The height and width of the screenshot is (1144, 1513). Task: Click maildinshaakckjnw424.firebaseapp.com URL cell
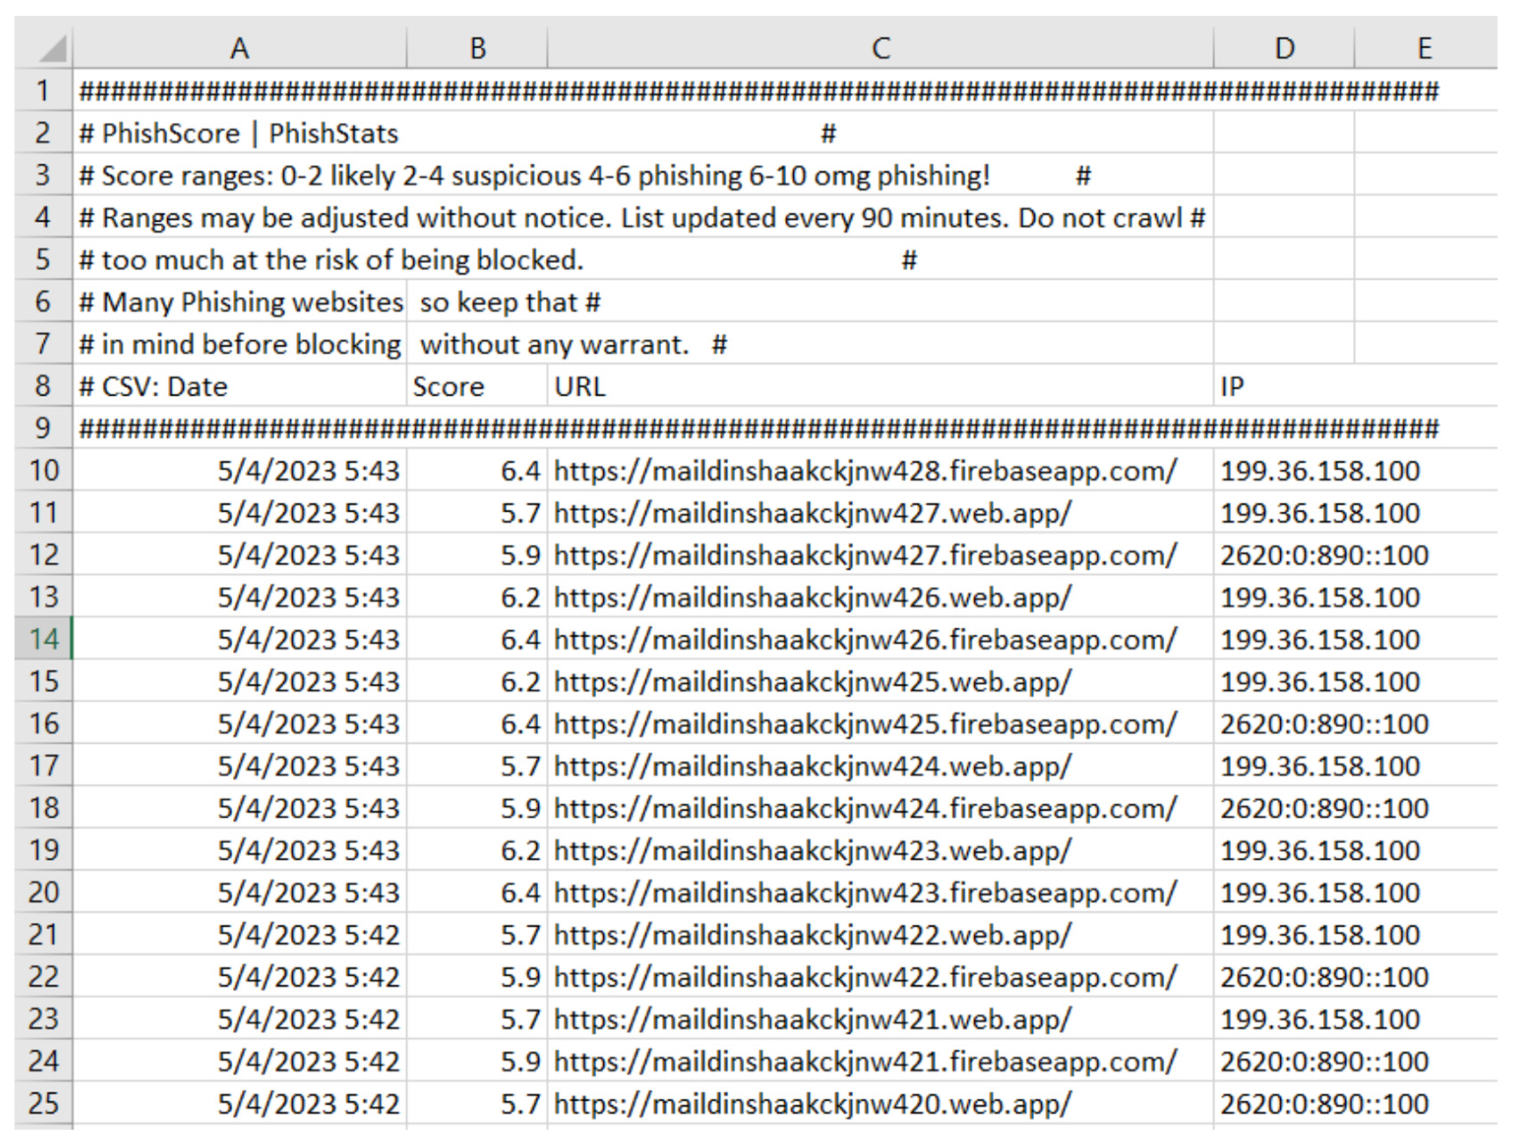[x=865, y=808]
